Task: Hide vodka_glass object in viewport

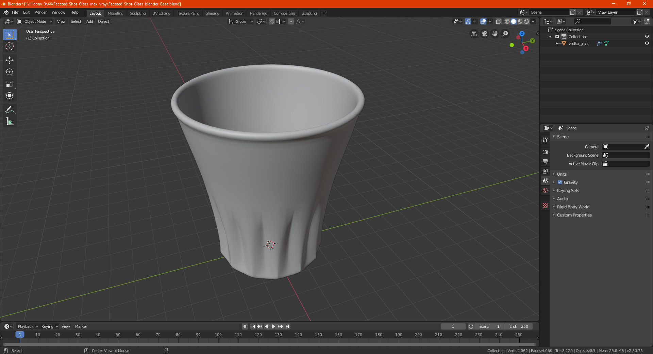Action: [x=647, y=43]
